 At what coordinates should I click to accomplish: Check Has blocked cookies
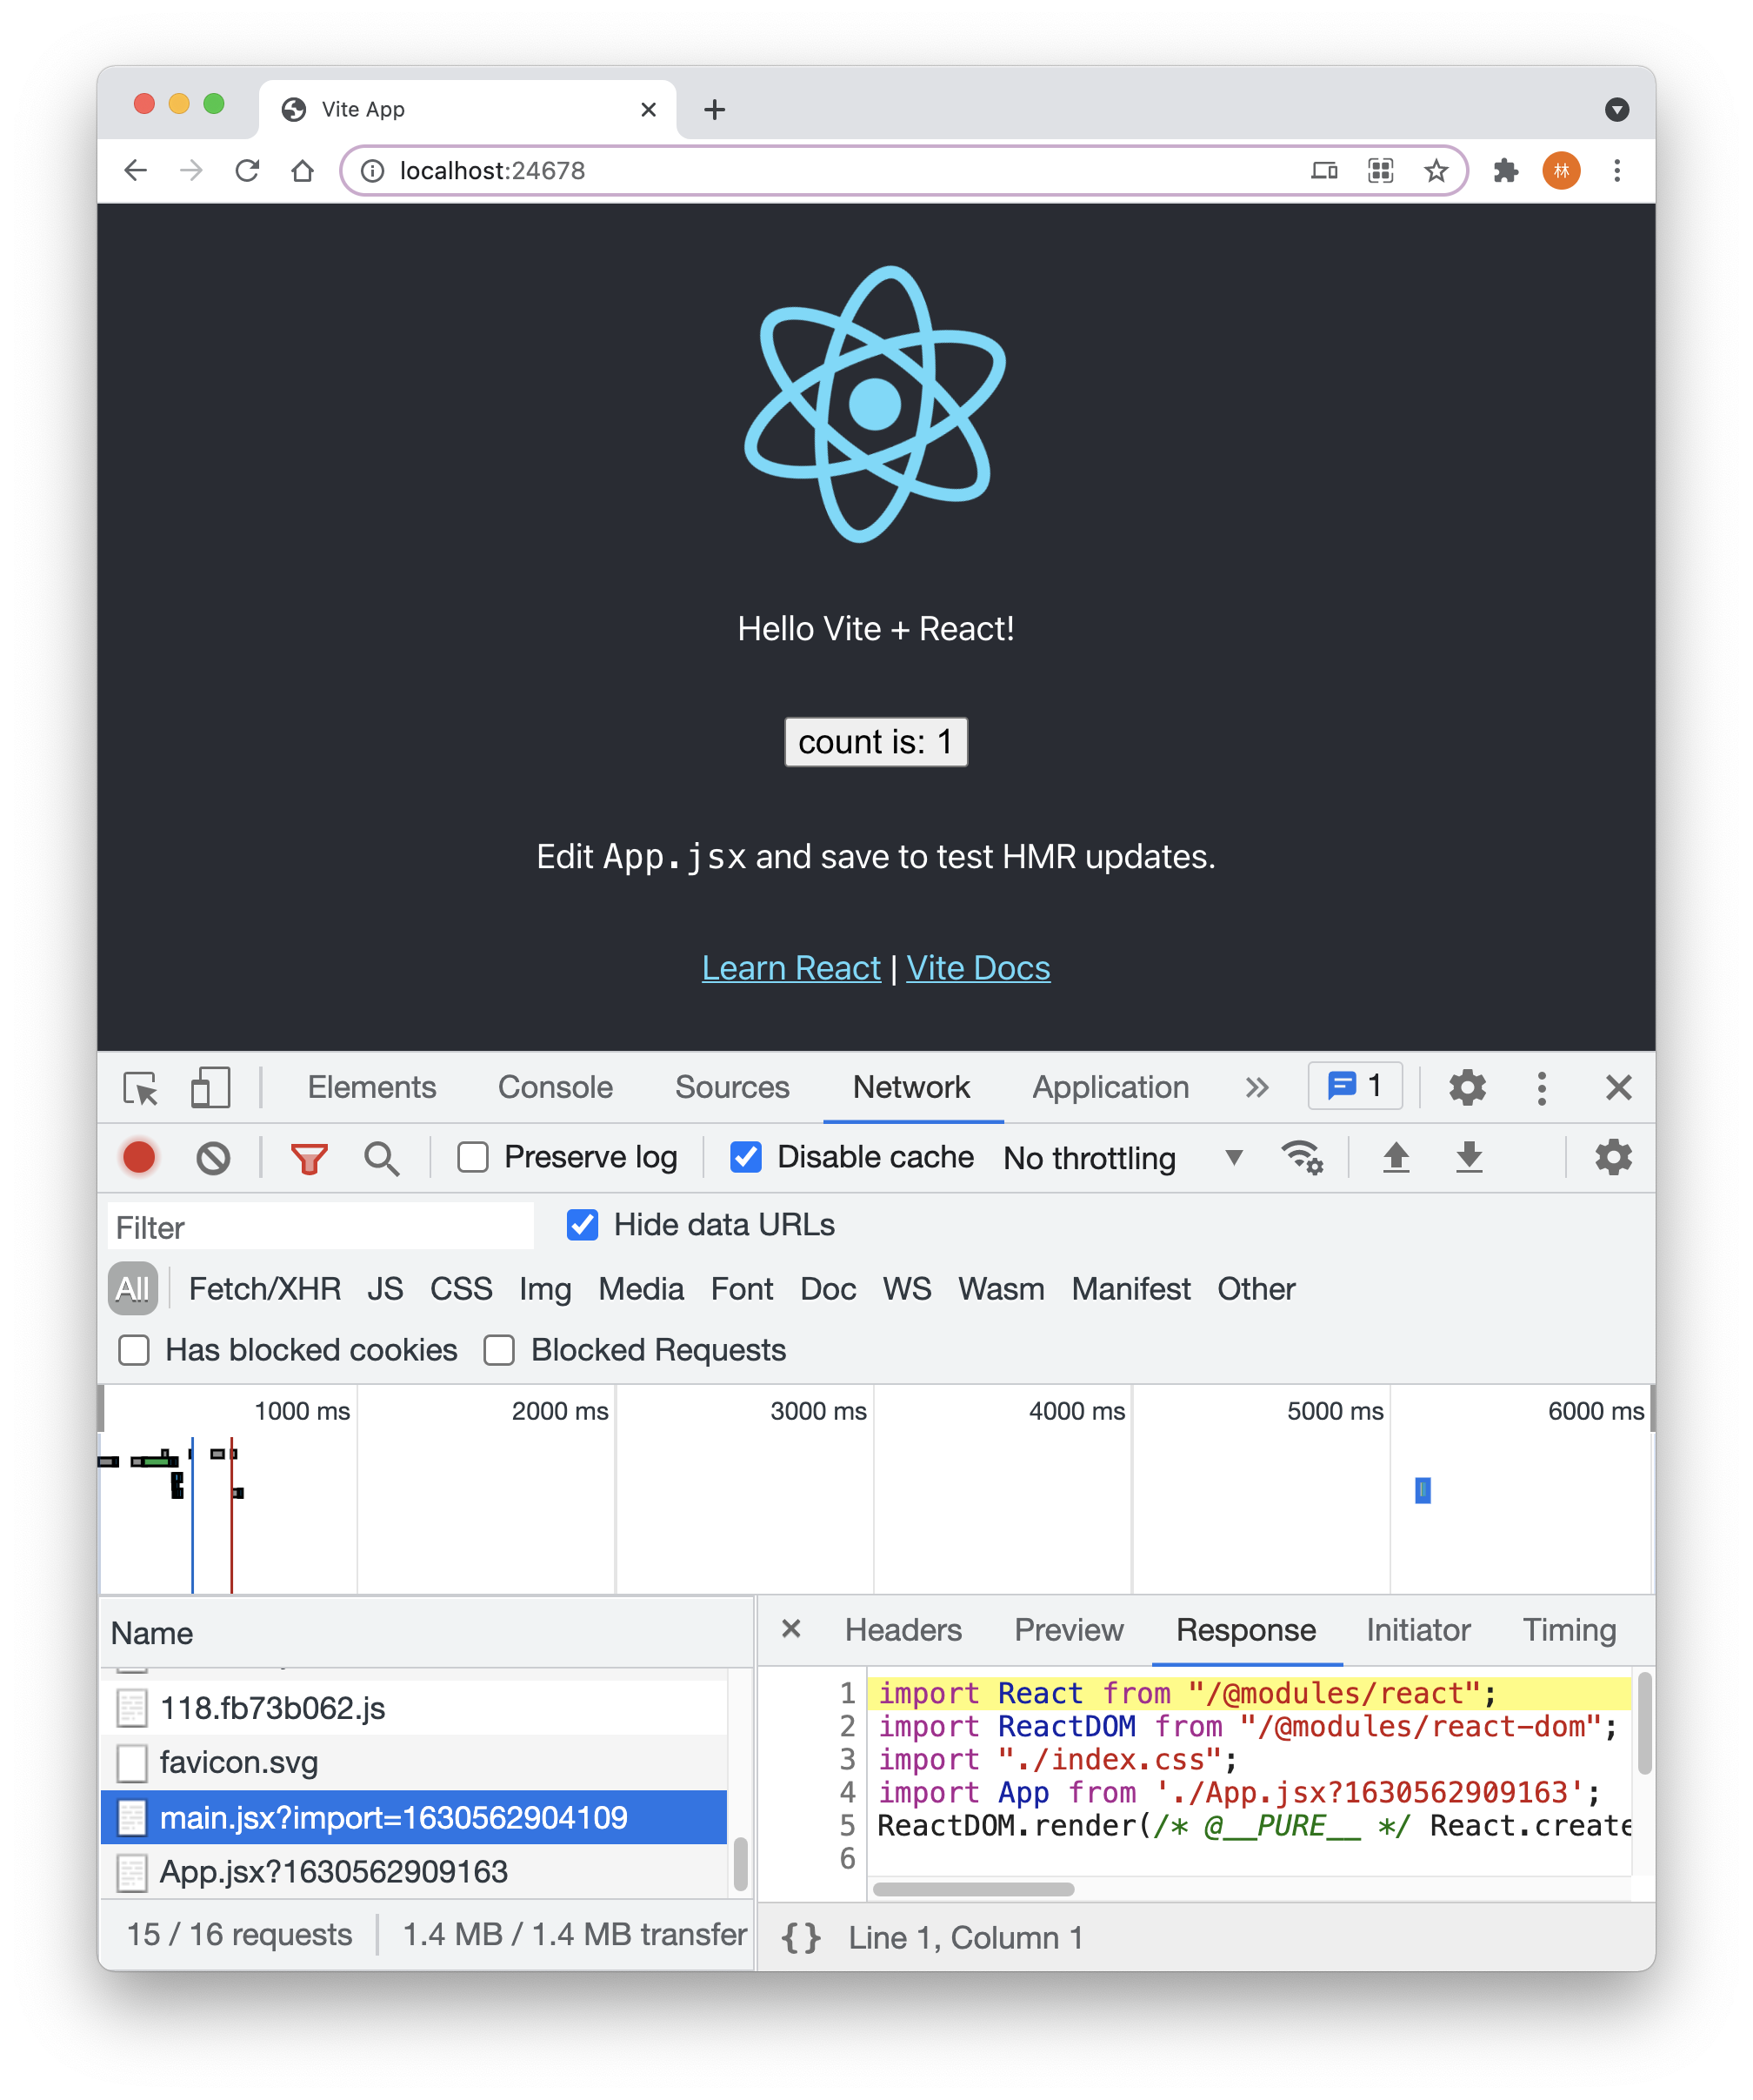point(134,1351)
